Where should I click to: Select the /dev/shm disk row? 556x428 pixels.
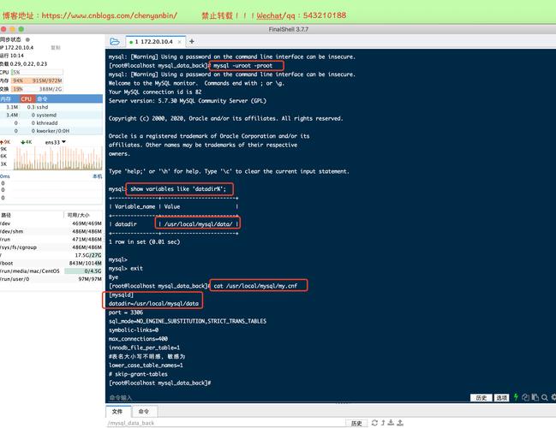point(51,231)
